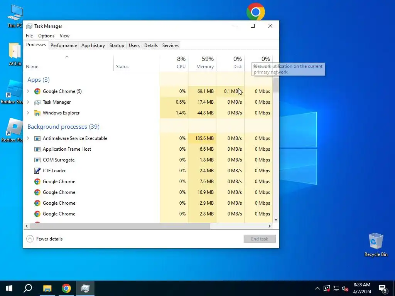
Task: Click the 0.6% CPU value
Action: (x=181, y=102)
